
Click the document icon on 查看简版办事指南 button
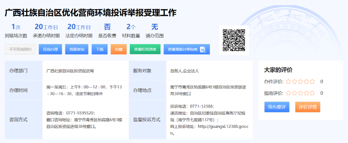203,49
